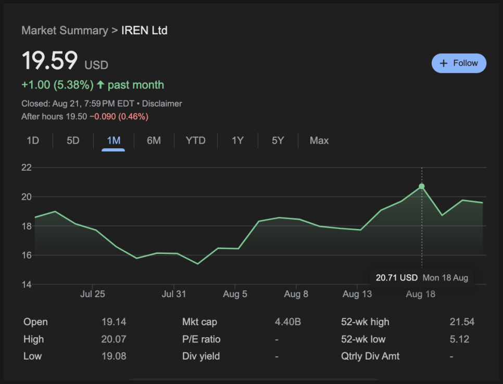Screen dimensions: 503x384
Task: Open the Market Summary breadcrumb link
Action: [65, 31]
